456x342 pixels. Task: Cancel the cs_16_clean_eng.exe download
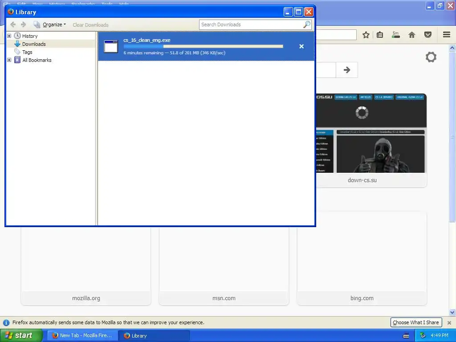(x=301, y=46)
